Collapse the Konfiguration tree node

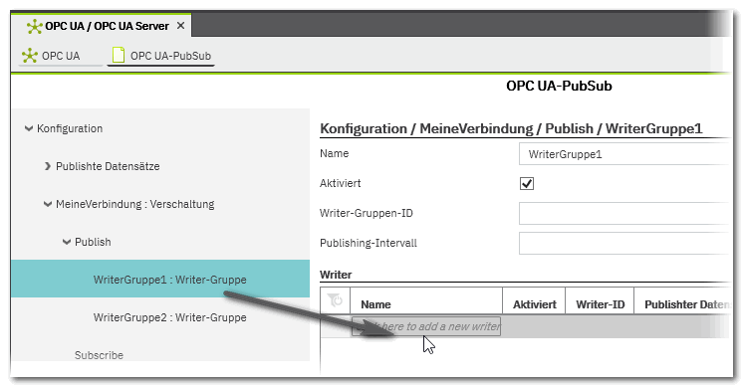(29, 128)
